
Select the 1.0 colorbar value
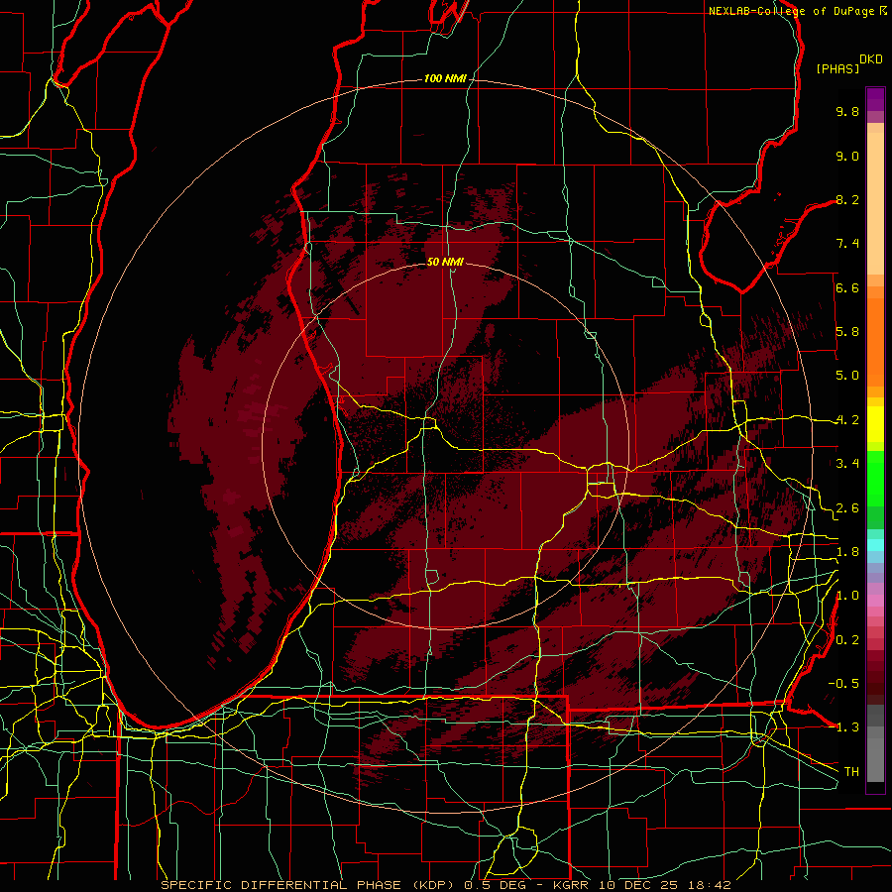tap(847, 596)
